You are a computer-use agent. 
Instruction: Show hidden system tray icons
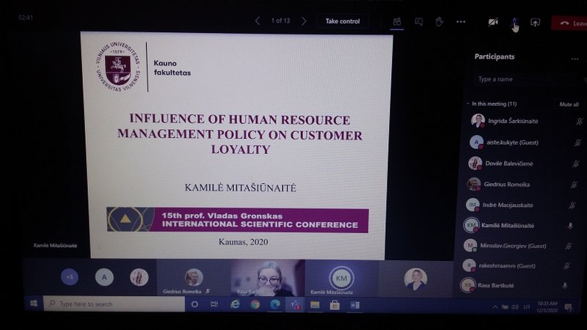pyautogui.click(x=495, y=307)
